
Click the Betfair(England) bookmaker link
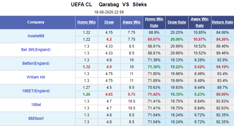point(36,63)
